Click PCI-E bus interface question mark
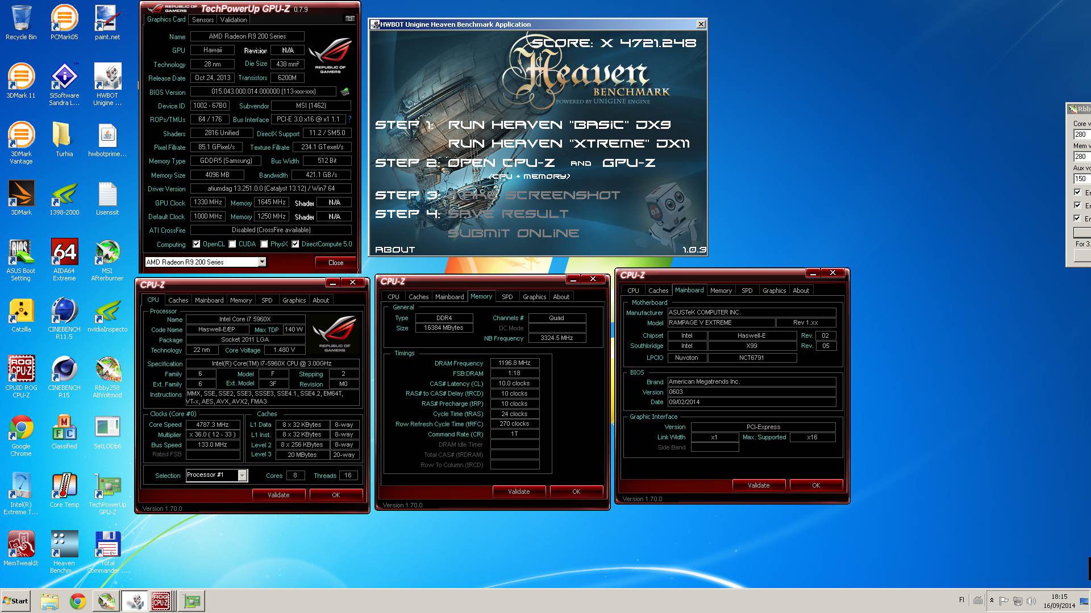This screenshot has height=613, width=1091. pos(350,119)
